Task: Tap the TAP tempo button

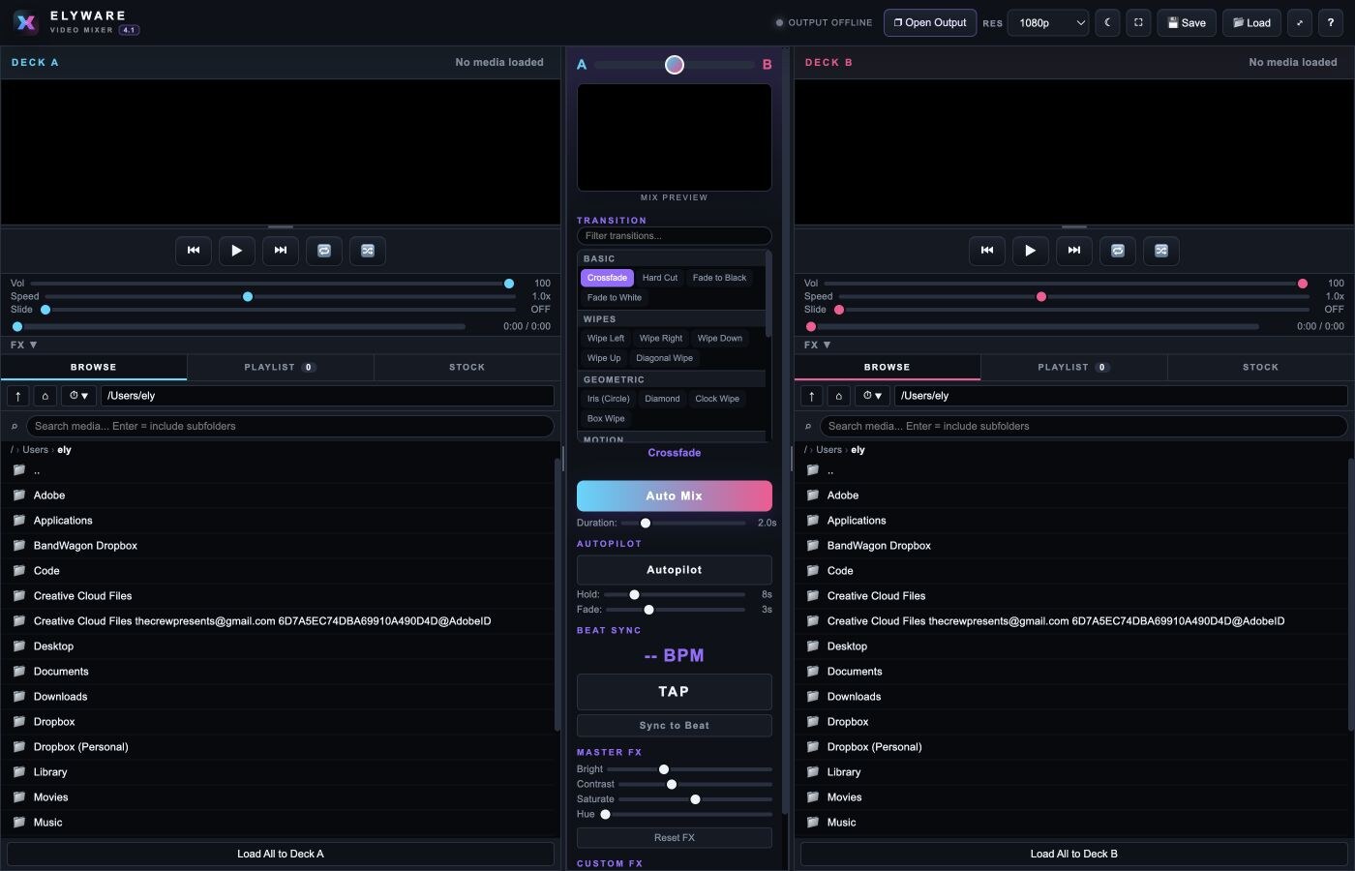Action: (675, 692)
